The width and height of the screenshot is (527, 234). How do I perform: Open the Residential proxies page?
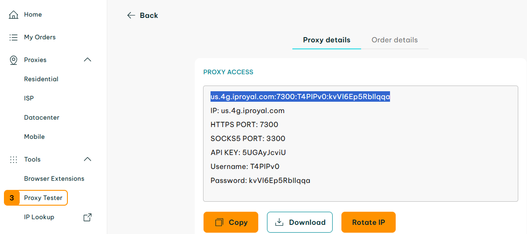pyautogui.click(x=41, y=79)
